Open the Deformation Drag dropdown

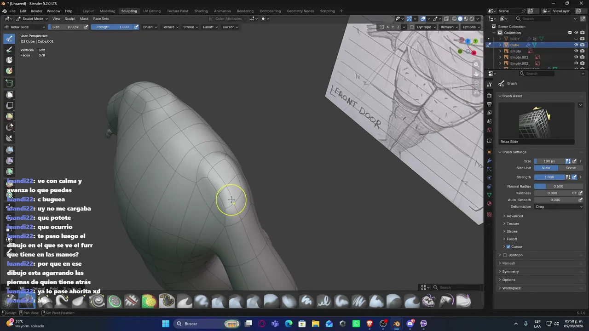coord(559,207)
